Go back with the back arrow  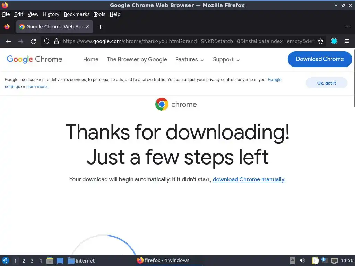point(8,42)
